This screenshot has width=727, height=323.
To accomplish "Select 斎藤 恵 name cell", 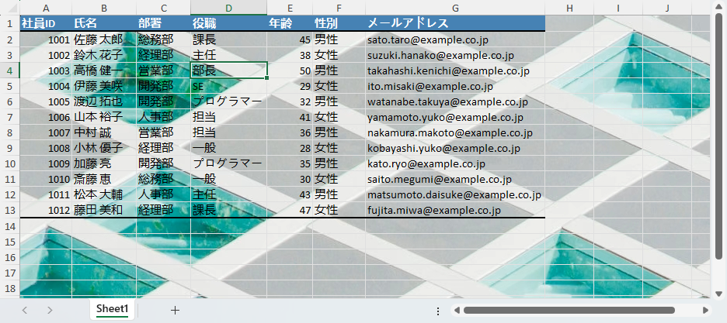I will [x=104, y=179].
